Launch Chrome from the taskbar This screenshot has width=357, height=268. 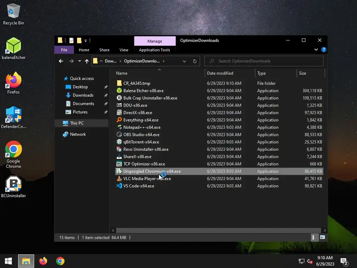click(60, 261)
